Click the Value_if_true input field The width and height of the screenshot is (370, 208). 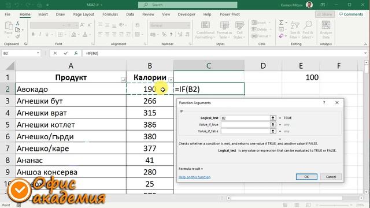point(245,125)
